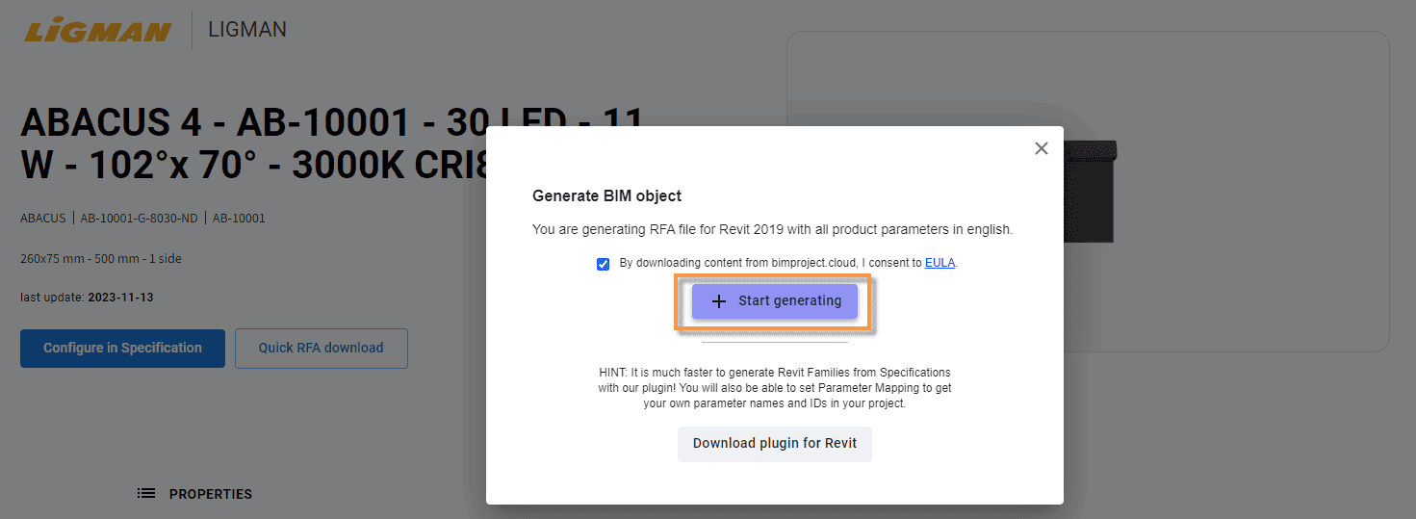The height and width of the screenshot is (519, 1416).
Task: Click the LIGMAN brand name text
Action: [247, 30]
